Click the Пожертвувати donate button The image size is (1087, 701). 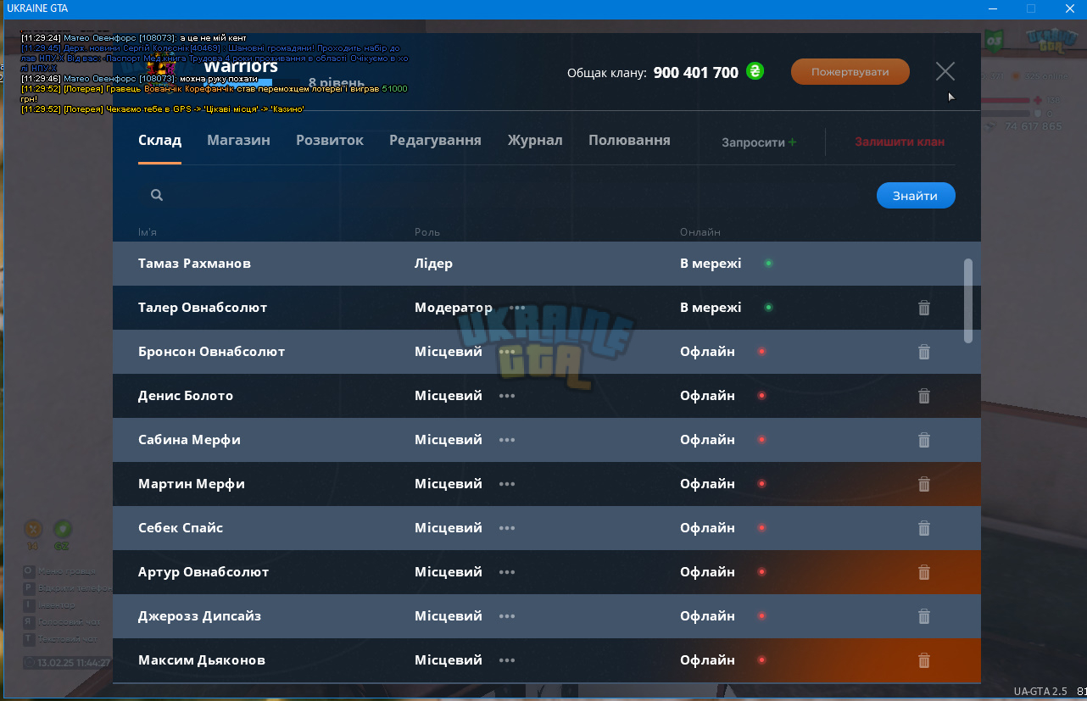850,72
